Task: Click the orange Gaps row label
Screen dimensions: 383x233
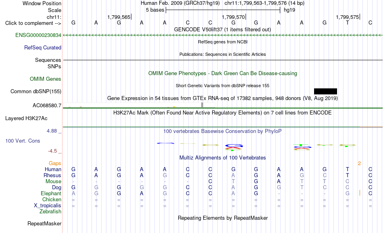Action: pos(55,164)
